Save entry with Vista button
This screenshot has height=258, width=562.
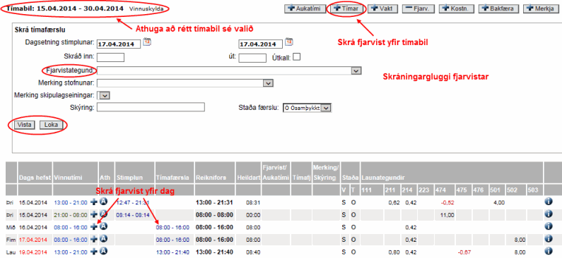pos(24,125)
